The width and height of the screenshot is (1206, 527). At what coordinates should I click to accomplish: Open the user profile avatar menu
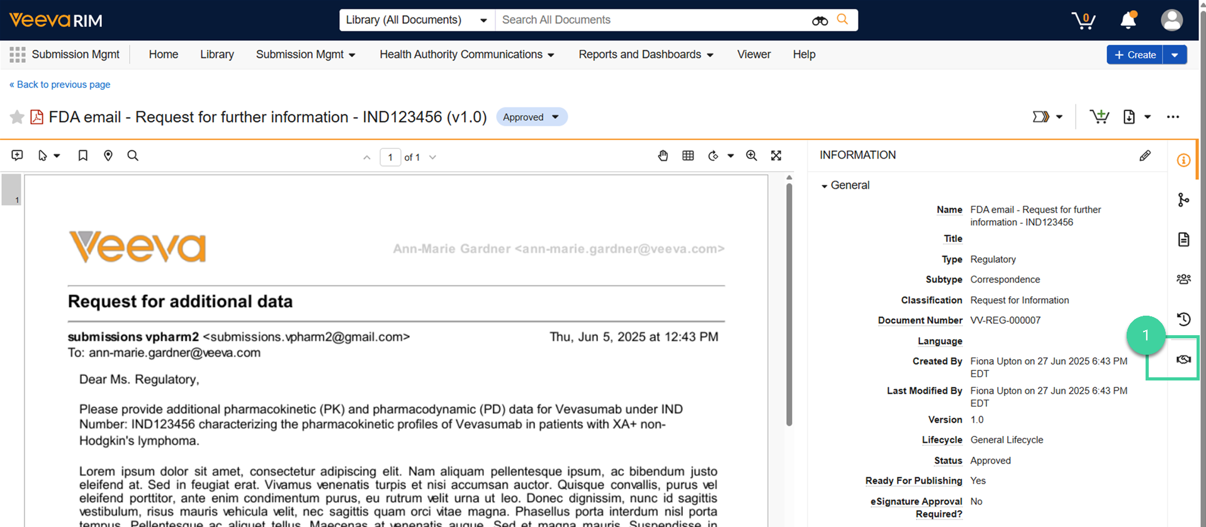(x=1171, y=20)
